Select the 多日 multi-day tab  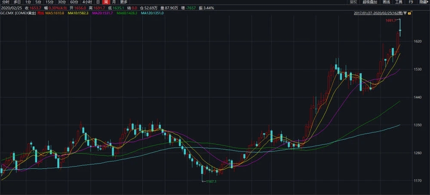(17, 2)
